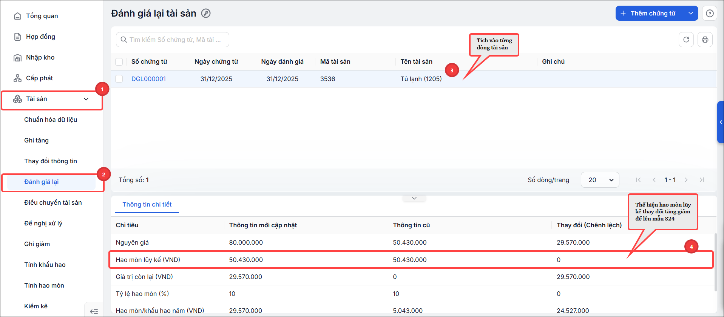Select Đánh giá lại menu item

click(x=51, y=182)
